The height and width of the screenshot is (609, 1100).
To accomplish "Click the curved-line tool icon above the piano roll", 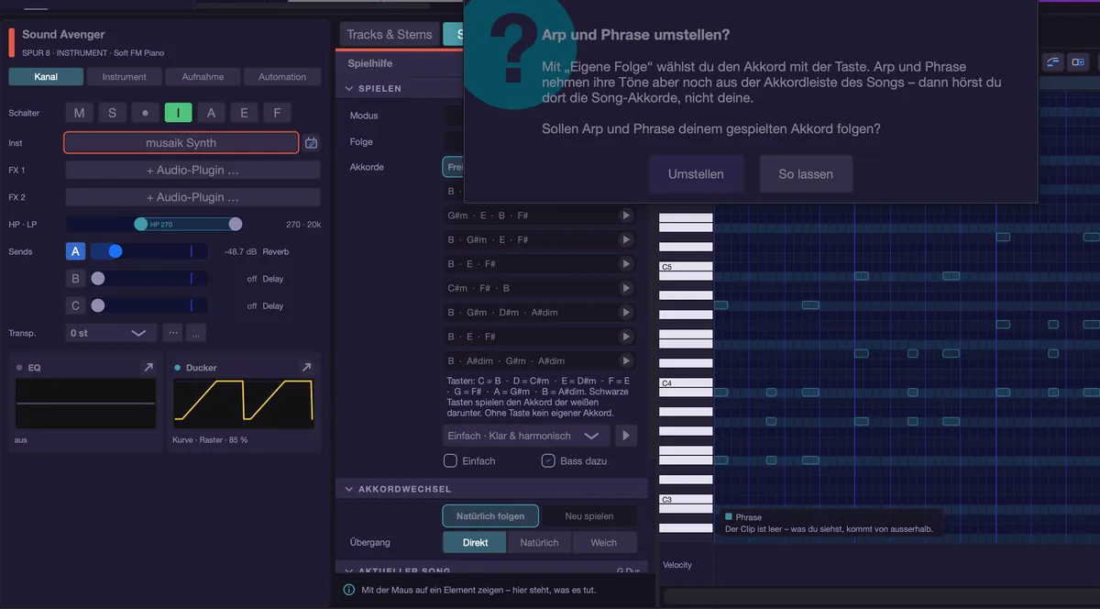I will coord(1052,62).
